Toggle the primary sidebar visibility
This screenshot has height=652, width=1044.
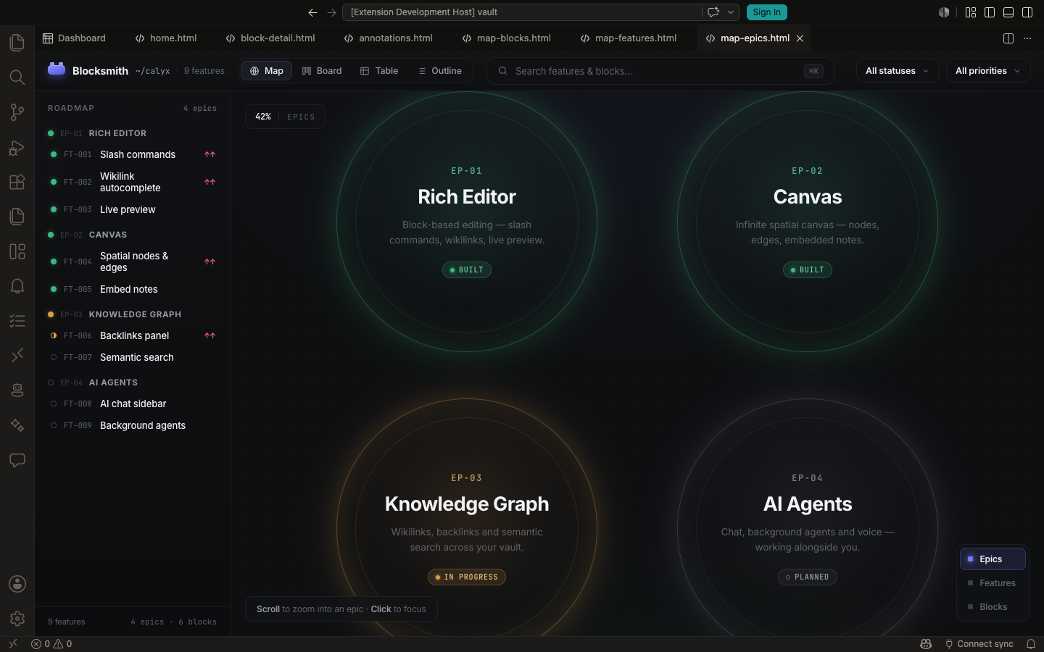click(990, 12)
